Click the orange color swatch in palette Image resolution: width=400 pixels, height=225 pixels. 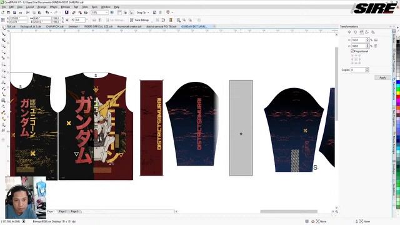(398, 109)
